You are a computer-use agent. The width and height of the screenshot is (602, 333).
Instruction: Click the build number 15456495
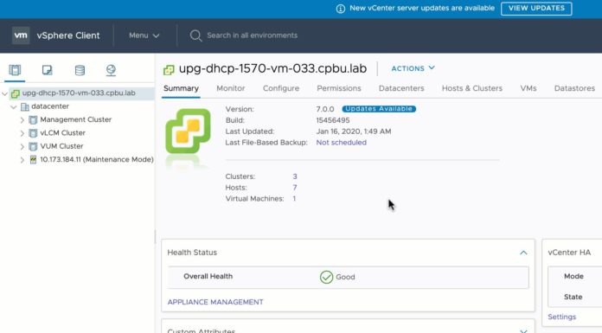point(333,120)
